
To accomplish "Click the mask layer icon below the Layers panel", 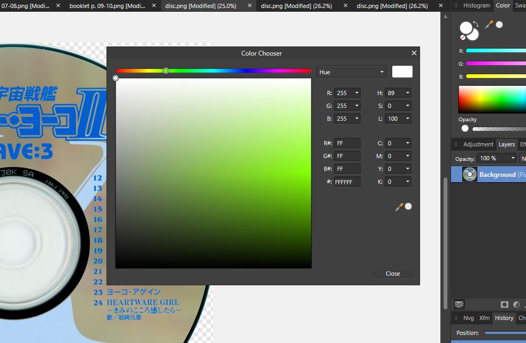I will [504, 304].
